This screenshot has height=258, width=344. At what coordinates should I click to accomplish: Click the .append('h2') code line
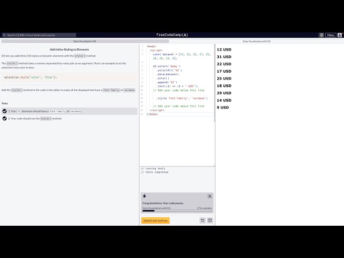(167, 82)
